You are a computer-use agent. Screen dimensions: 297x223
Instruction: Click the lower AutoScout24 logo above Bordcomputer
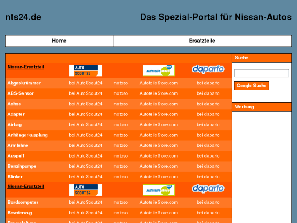(x=86, y=190)
